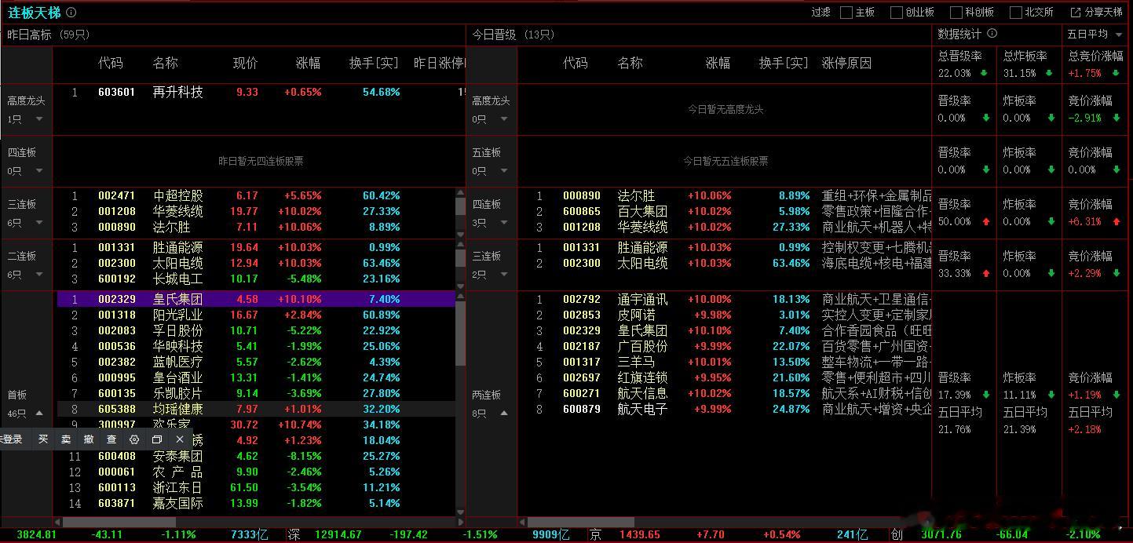Click the restore-window icon in trading toolbar

tap(156, 439)
